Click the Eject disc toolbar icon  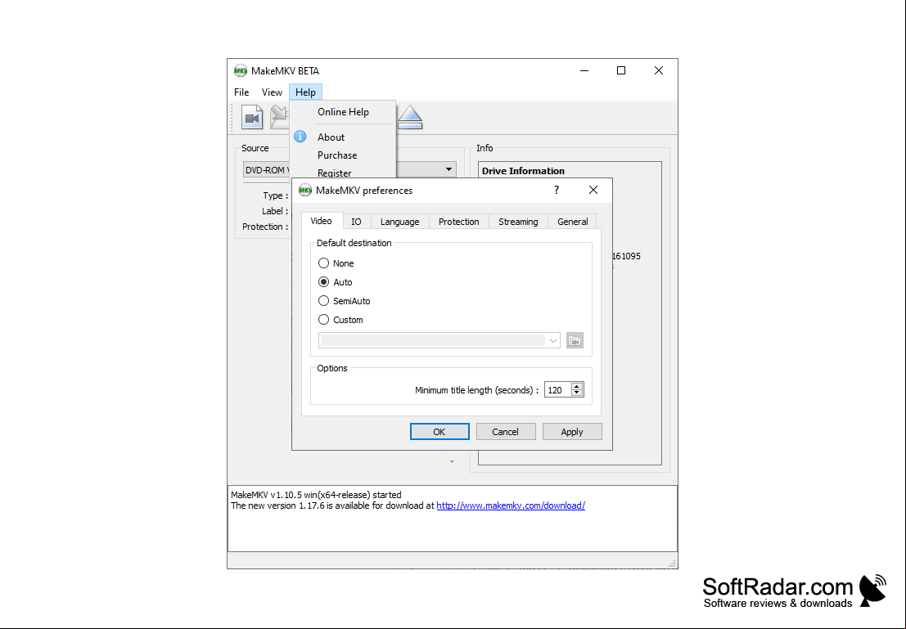(x=410, y=117)
